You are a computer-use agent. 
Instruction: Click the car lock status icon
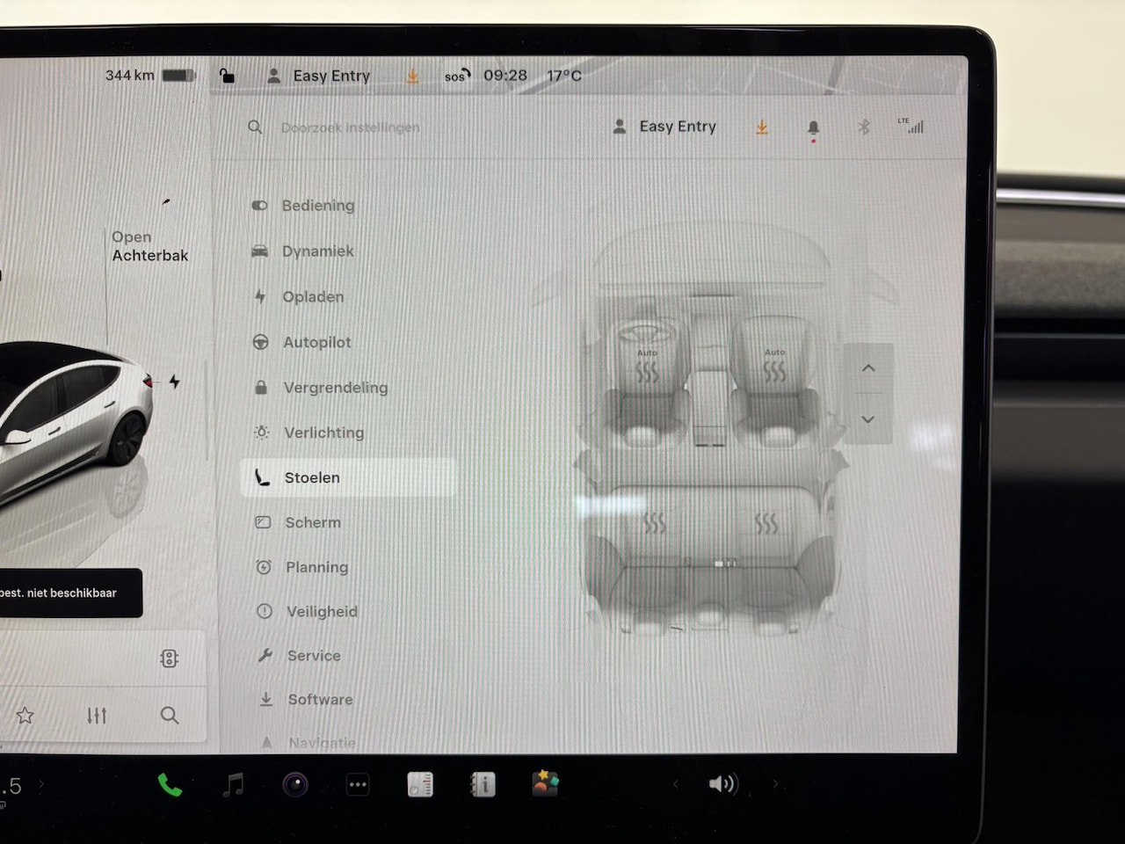(227, 76)
